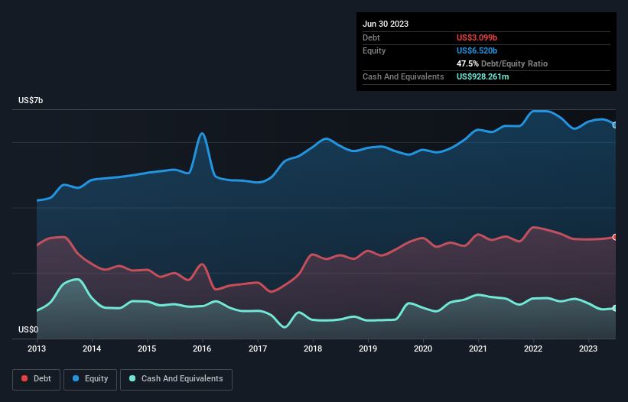Click the 2018 x-axis label
This screenshot has width=628, height=402.
(313, 349)
